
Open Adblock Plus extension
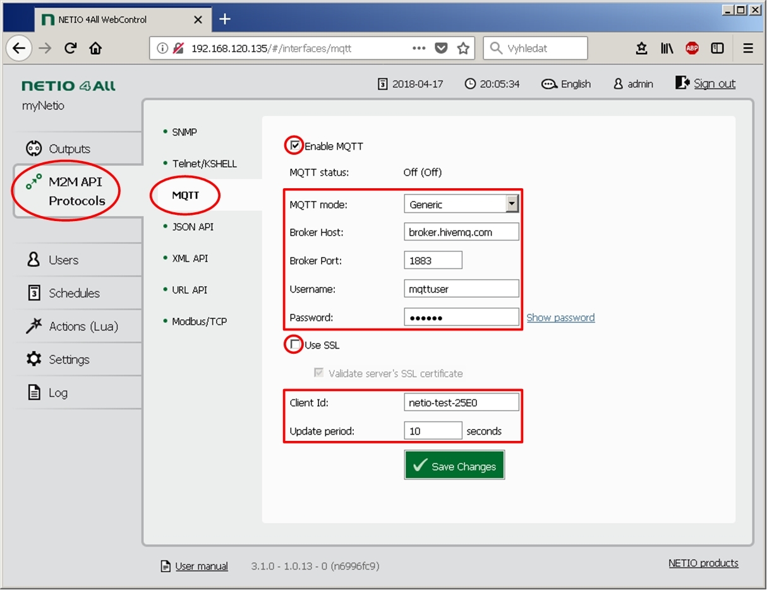(x=692, y=48)
